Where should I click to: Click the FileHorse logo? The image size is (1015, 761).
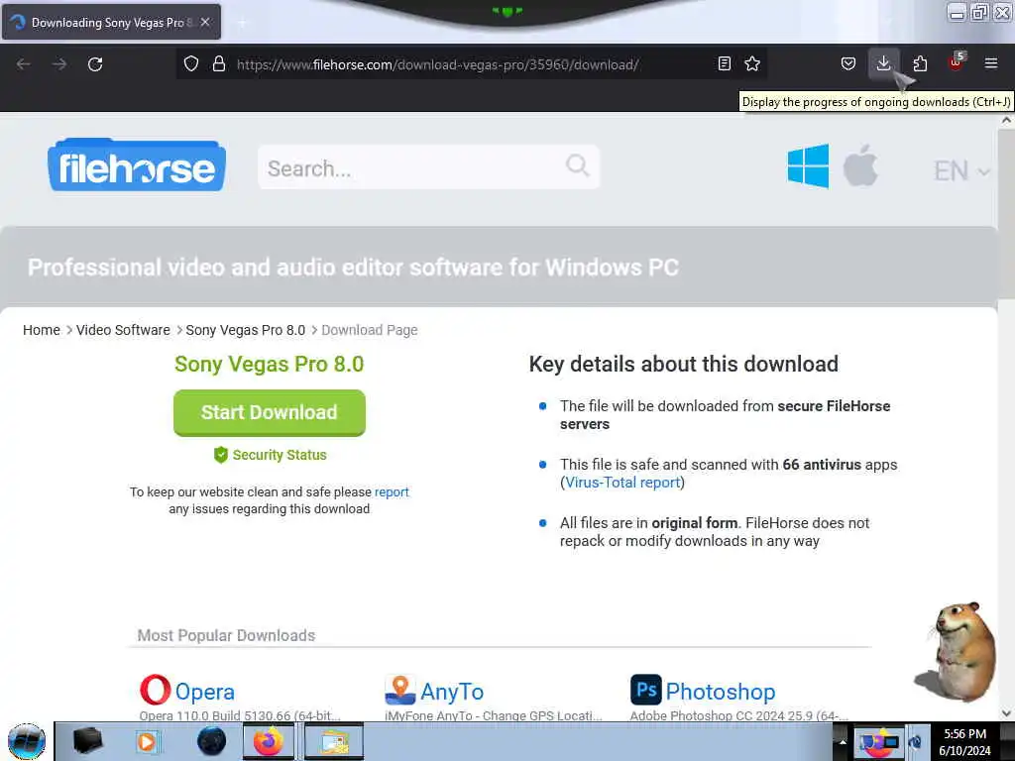(x=137, y=165)
